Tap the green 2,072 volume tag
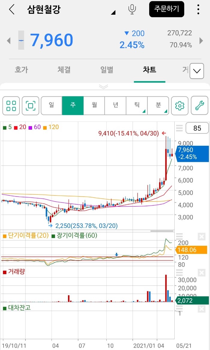The width and height of the screenshot is (210, 350). [192, 300]
